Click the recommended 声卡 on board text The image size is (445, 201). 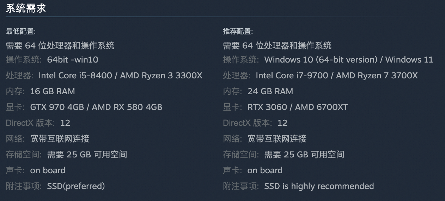[x=265, y=170]
